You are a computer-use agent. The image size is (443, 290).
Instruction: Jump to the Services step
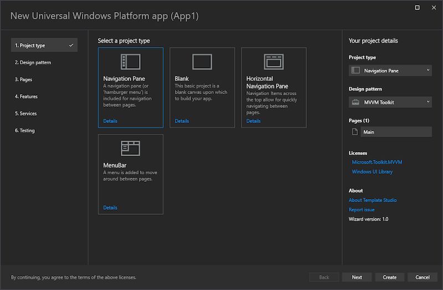(x=26, y=113)
